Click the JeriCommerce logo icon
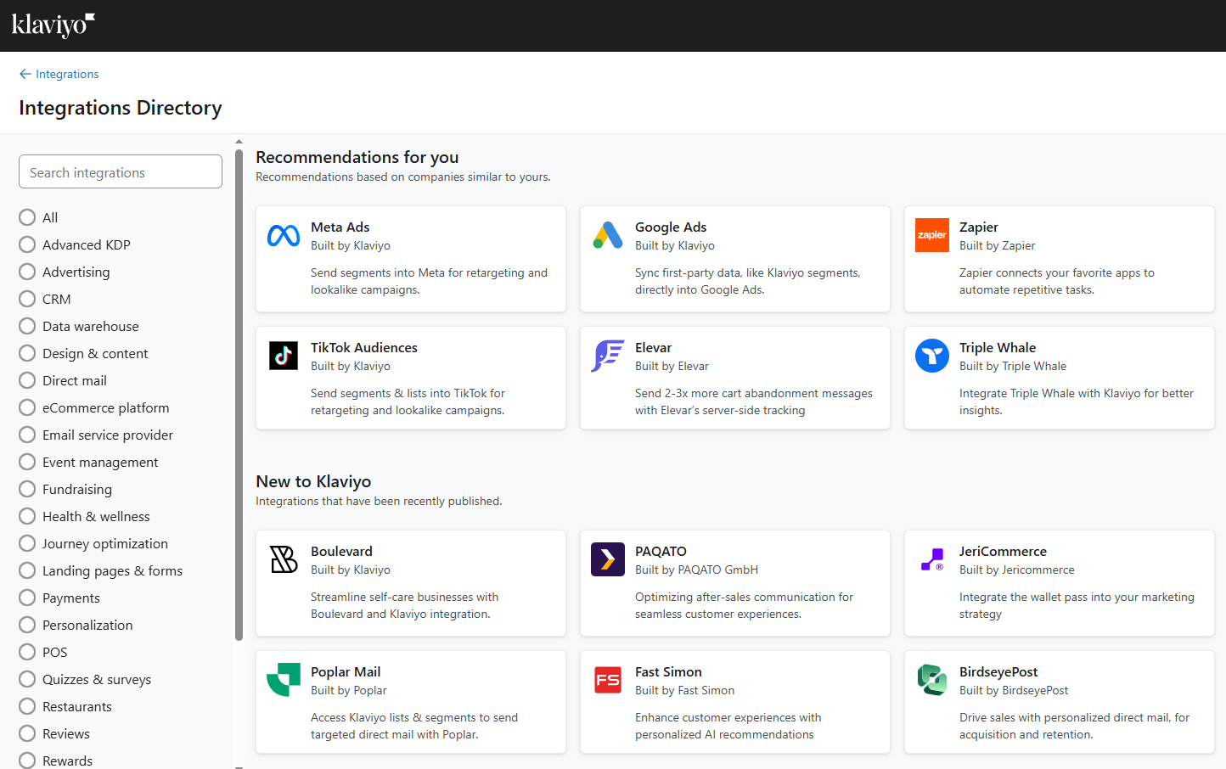 (x=932, y=559)
